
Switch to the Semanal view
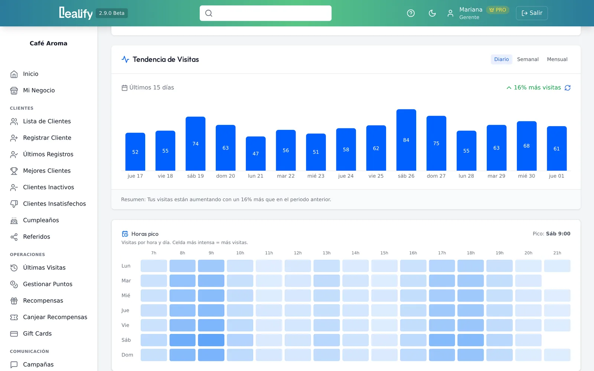point(528,59)
